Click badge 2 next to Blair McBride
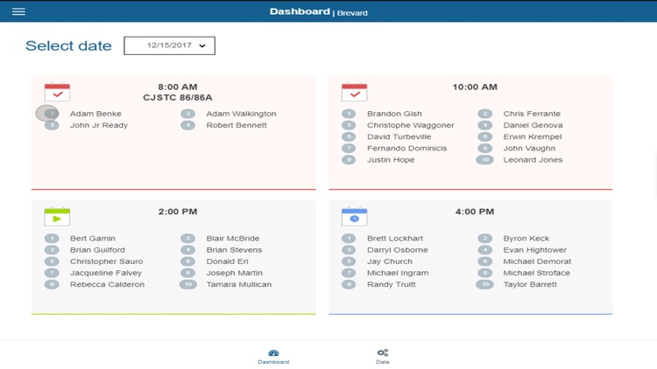This screenshot has height=369, width=657. coord(187,239)
